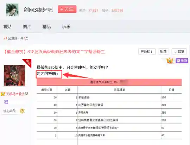
Task: Open the post author's avatar image
Action: tap(14, 75)
